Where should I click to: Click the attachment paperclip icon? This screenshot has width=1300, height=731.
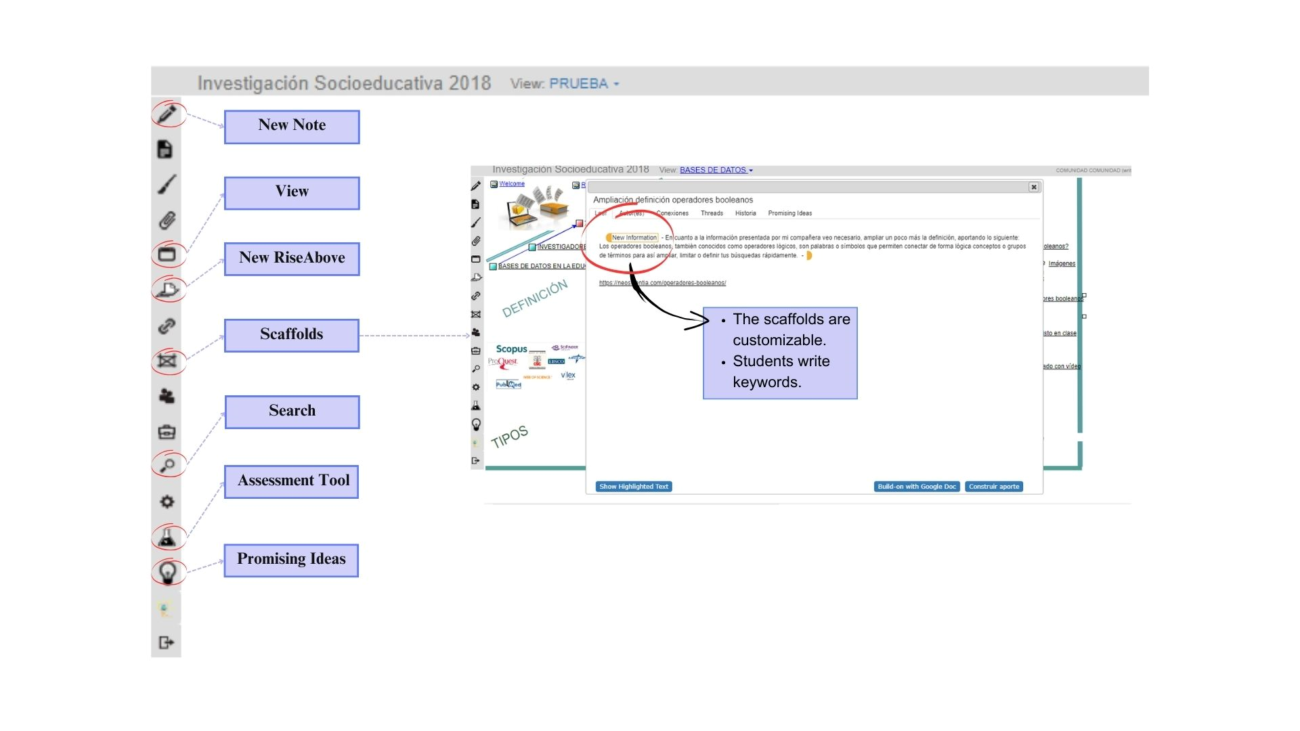167,220
